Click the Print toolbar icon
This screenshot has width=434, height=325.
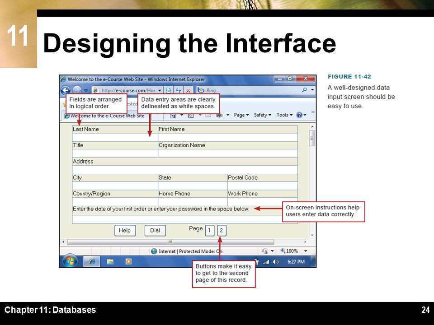219,116
